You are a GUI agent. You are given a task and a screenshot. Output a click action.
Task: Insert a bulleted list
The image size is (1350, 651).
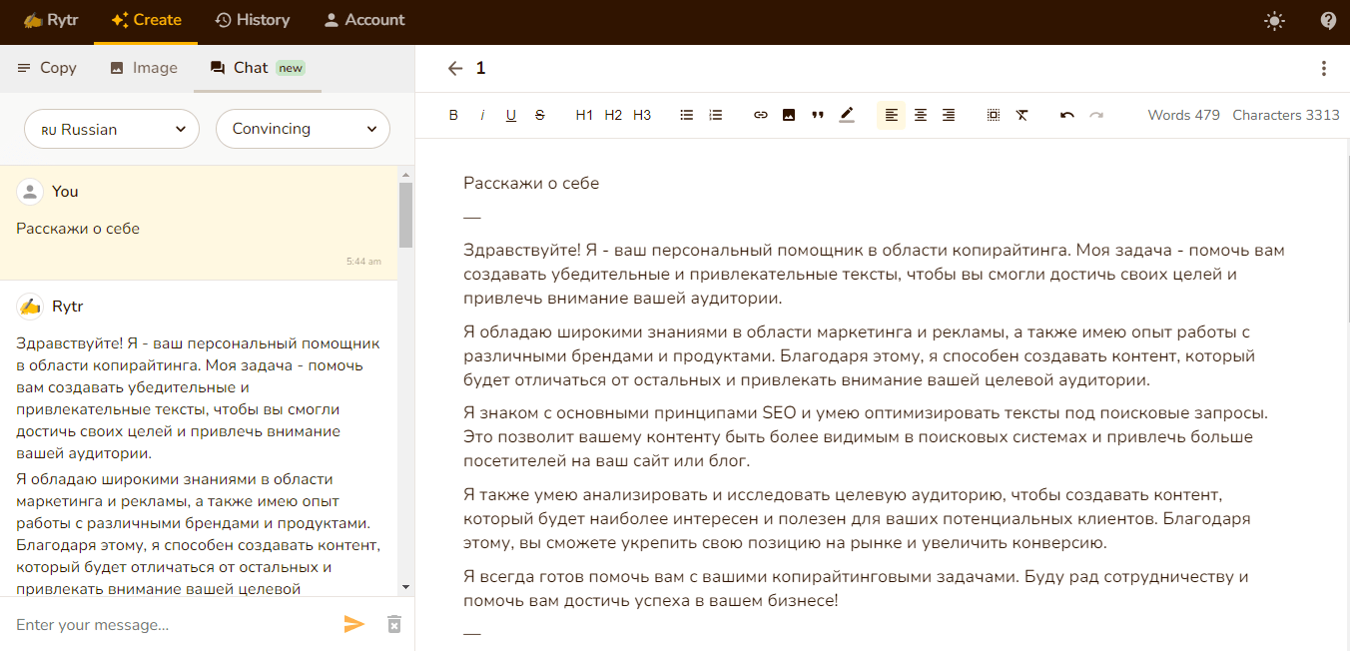[x=686, y=115]
